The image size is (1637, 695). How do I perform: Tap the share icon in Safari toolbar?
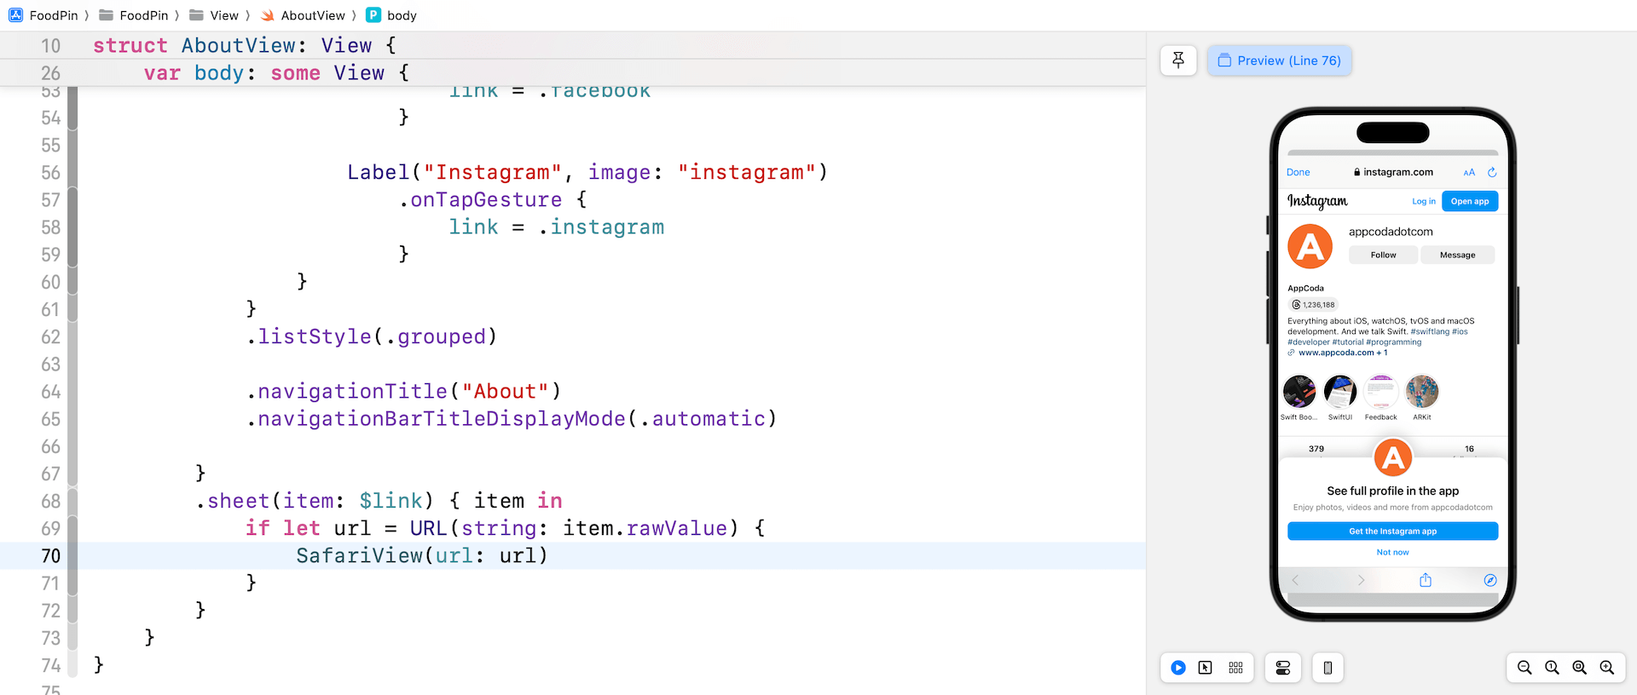coord(1426,580)
